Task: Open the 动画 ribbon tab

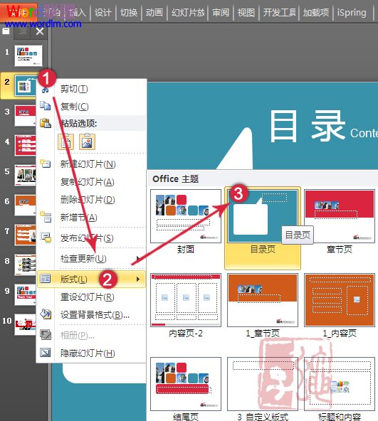Action: pyautogui.click(x=154, y=12)
